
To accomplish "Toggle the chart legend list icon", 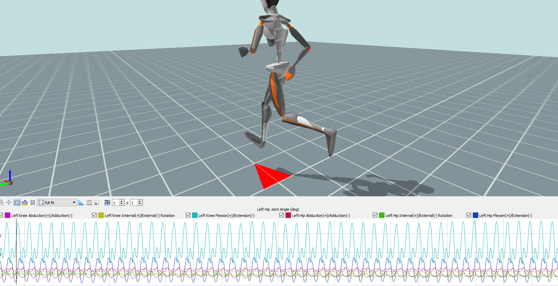I will coord(17,202).
